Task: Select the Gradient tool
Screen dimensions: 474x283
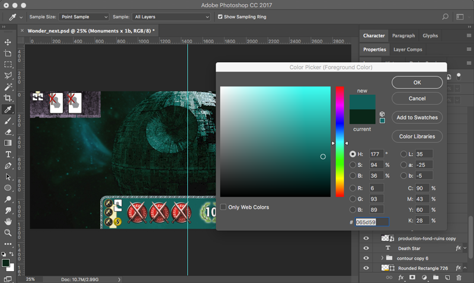Action: [x=8, y=143]
